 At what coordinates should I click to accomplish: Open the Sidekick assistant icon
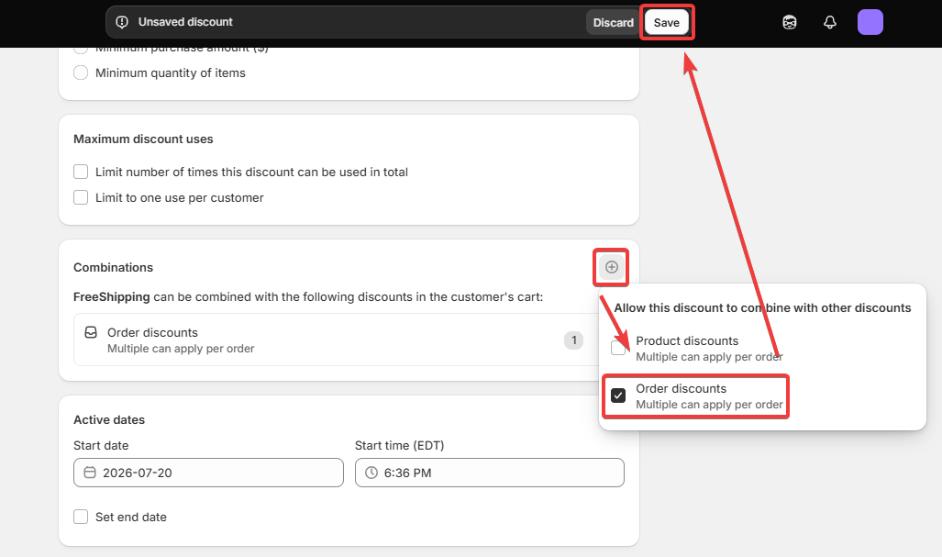[x=790, y=22]
